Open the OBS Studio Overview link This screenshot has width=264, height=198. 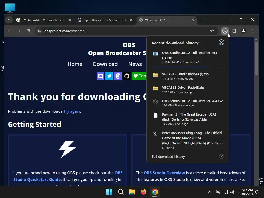164,173
